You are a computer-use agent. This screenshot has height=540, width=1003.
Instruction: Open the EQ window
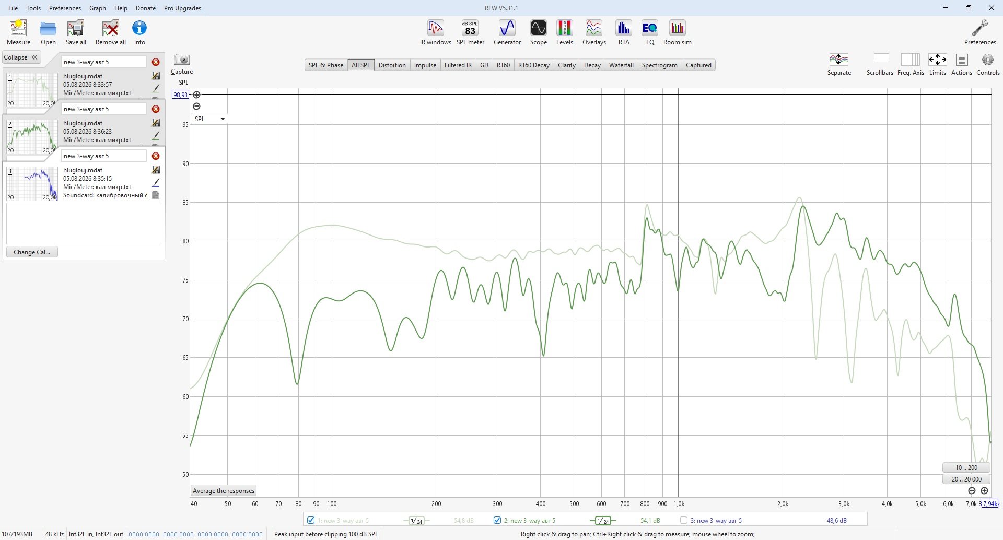point(650,32)
